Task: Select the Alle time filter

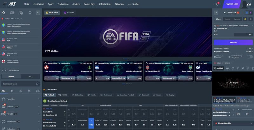Action: pos(3,91)
